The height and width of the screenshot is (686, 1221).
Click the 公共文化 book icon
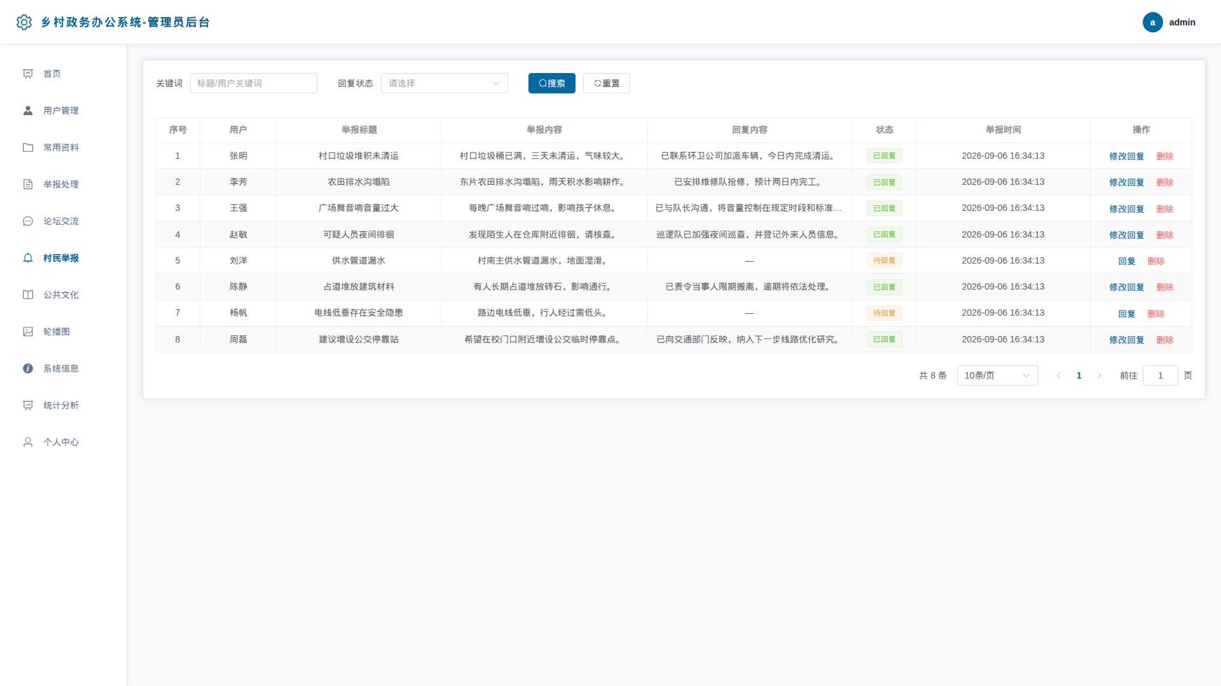pos(28,295)
